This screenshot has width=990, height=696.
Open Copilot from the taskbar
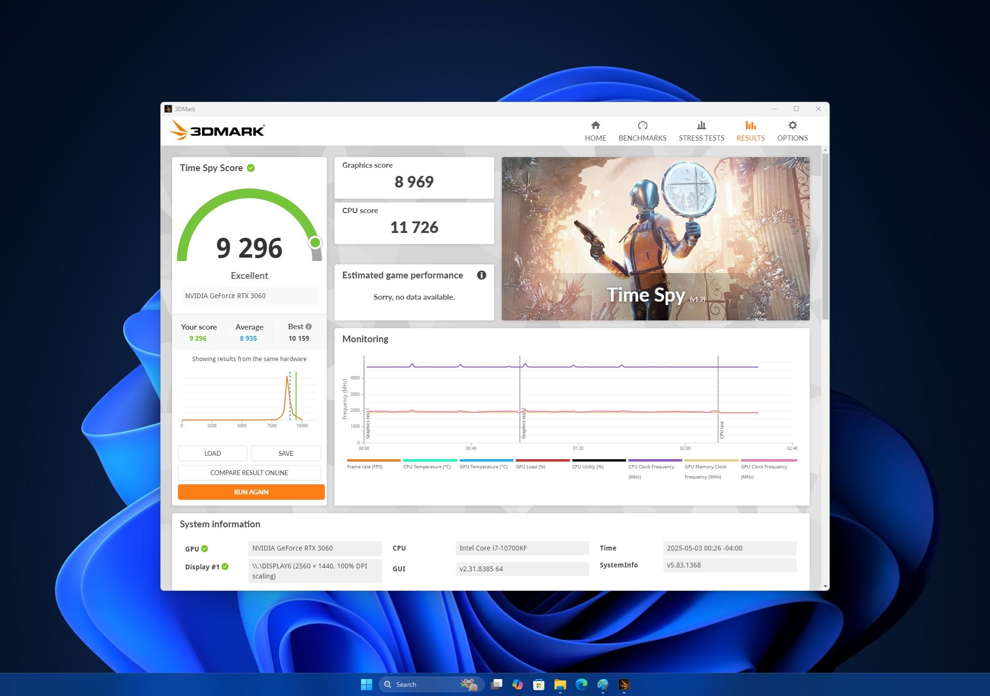518,684
